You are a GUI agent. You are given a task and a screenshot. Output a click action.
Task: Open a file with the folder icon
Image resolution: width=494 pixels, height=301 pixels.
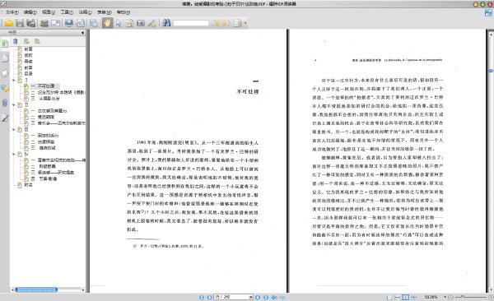[x=8, y=23]
